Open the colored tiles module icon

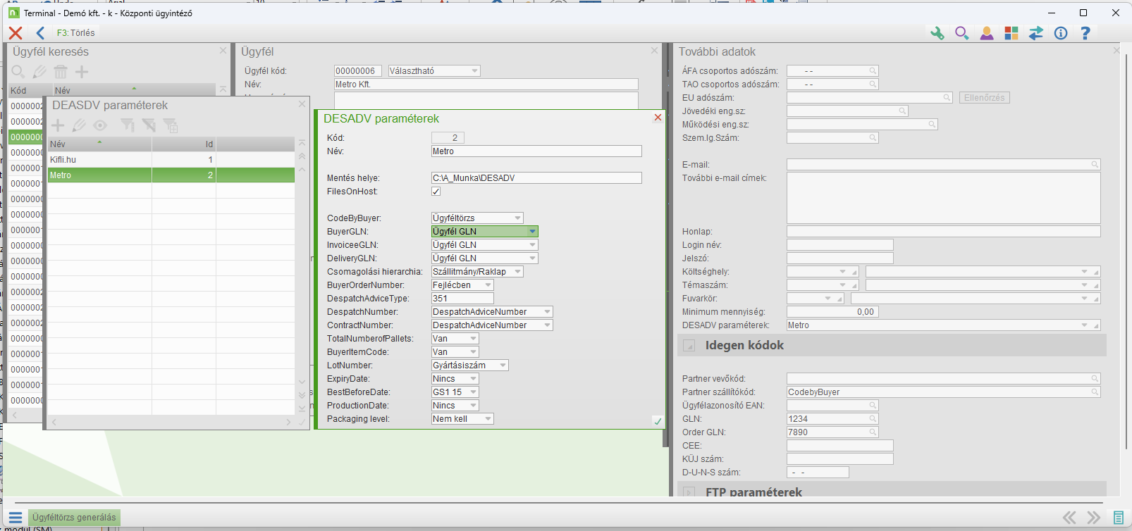(x=1011, y=33)
